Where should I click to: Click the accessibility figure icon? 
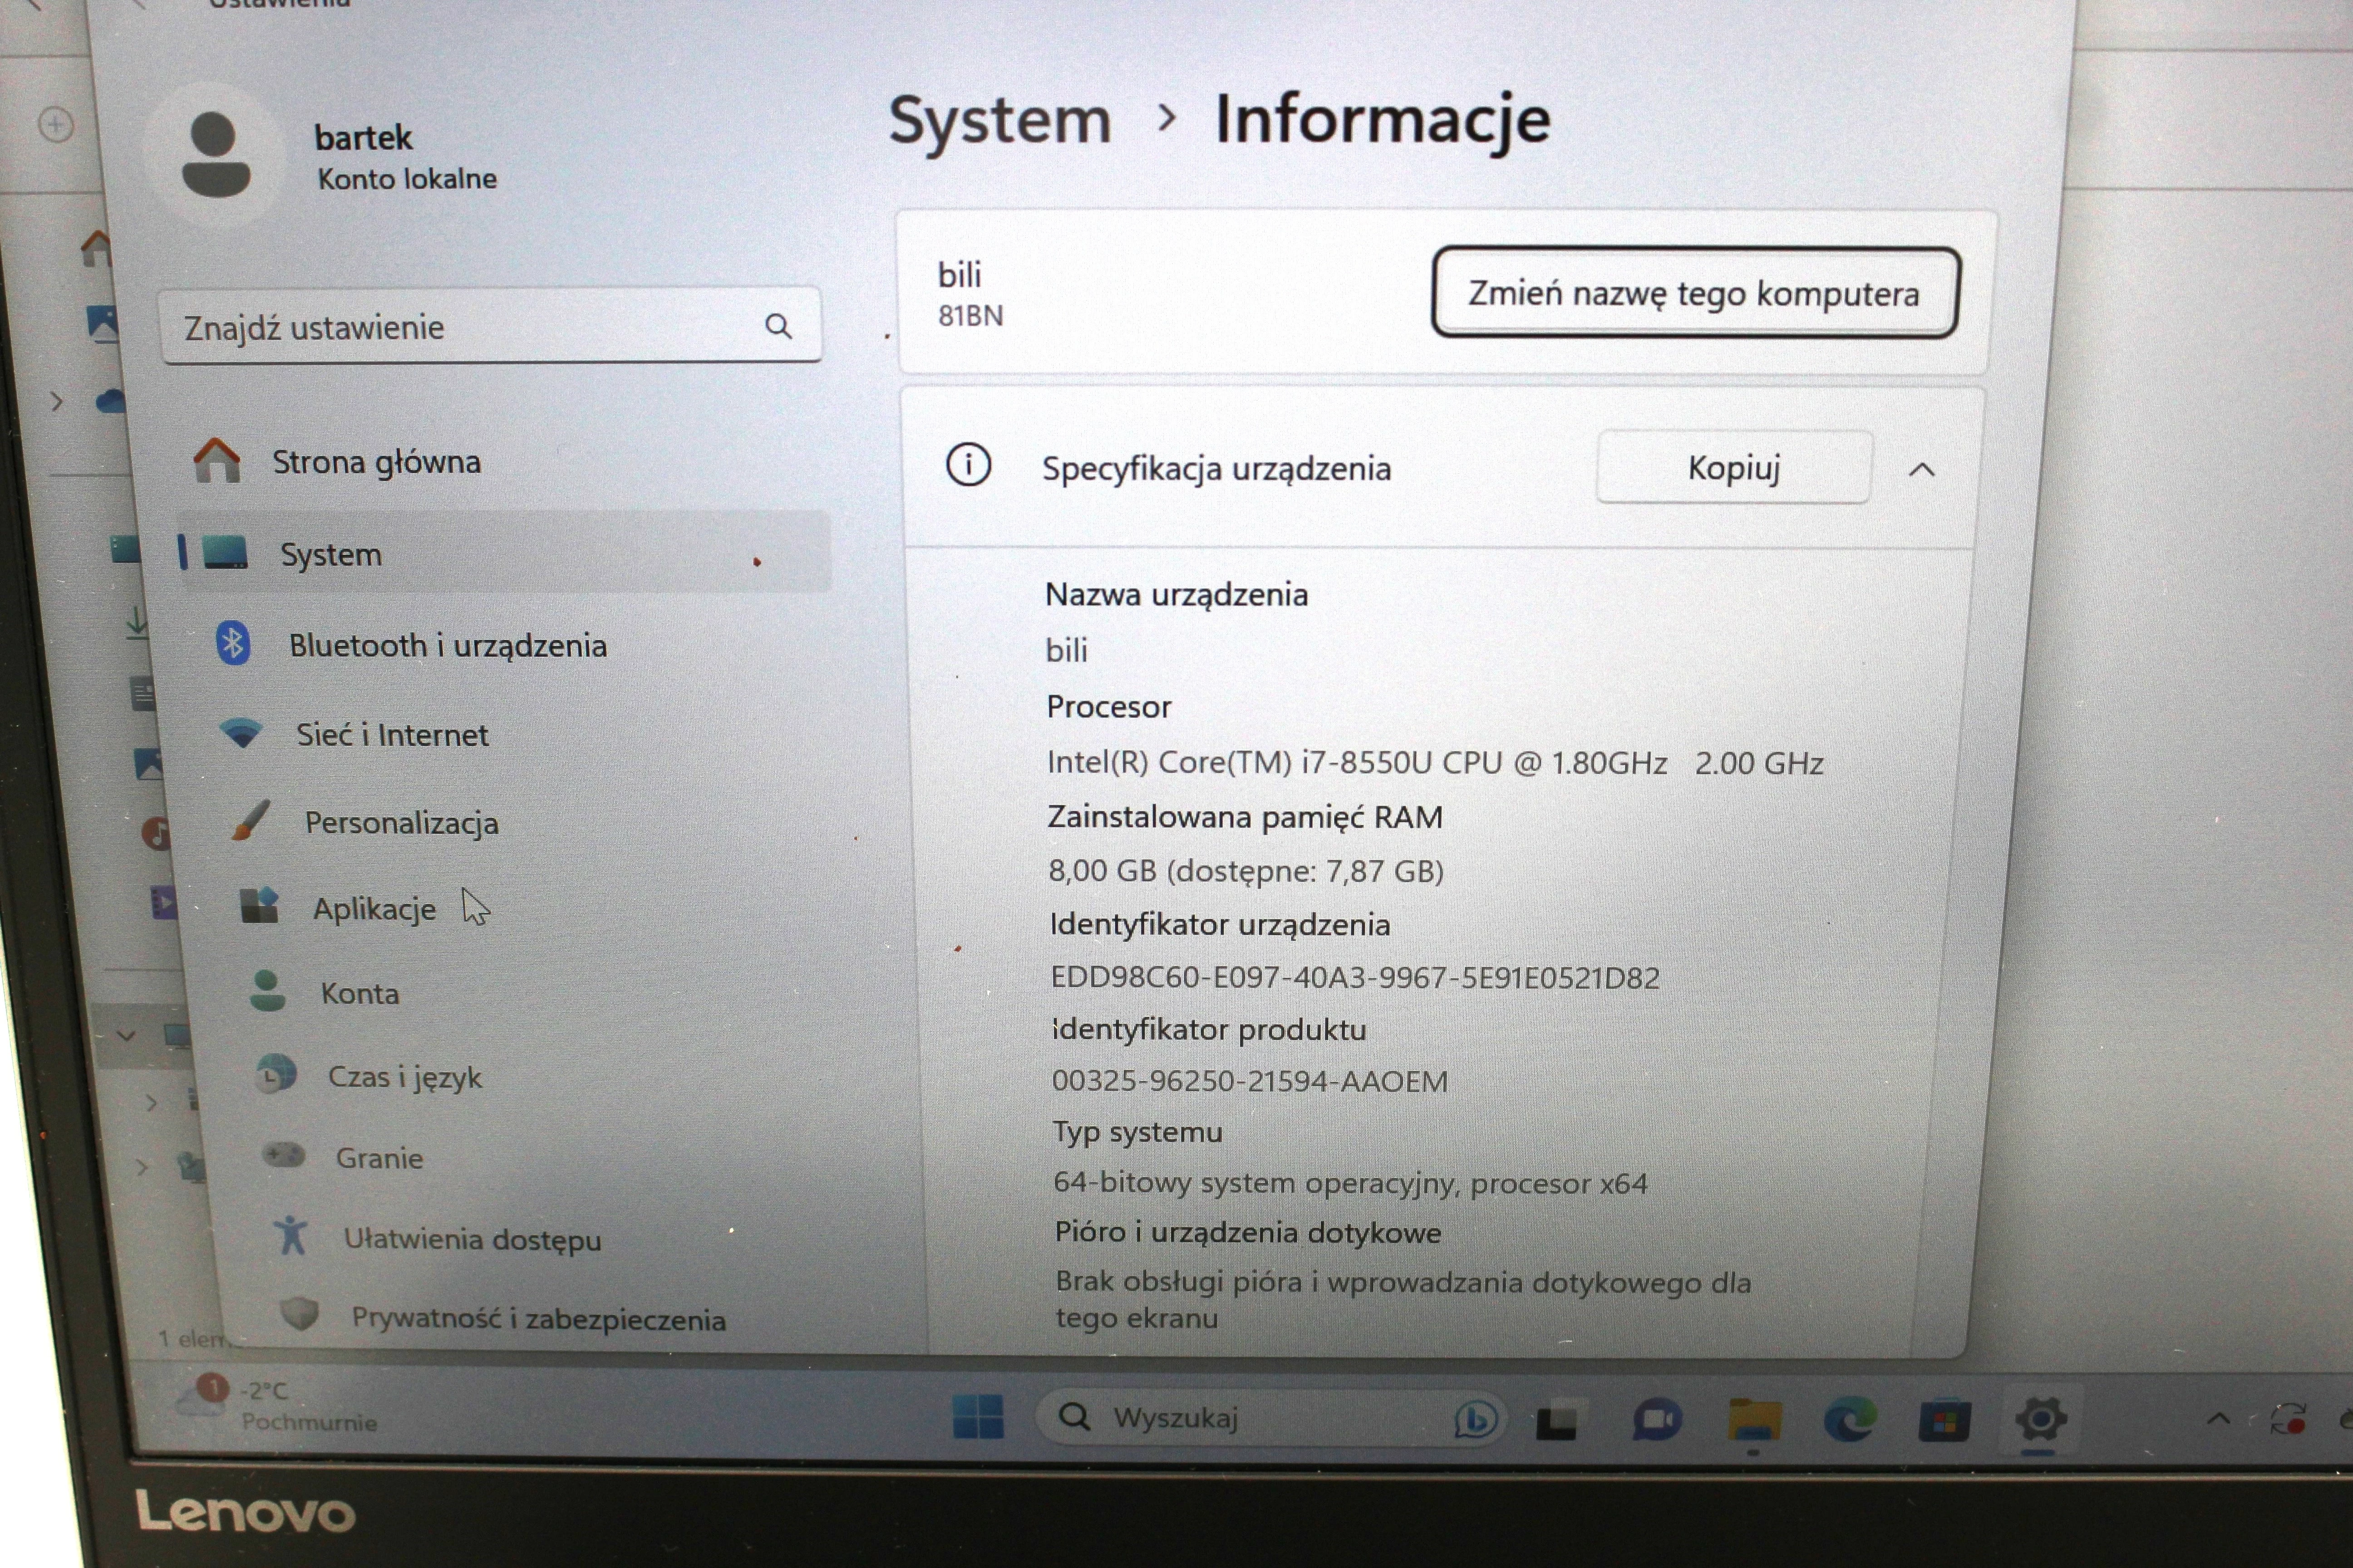tap(291, 1235)
